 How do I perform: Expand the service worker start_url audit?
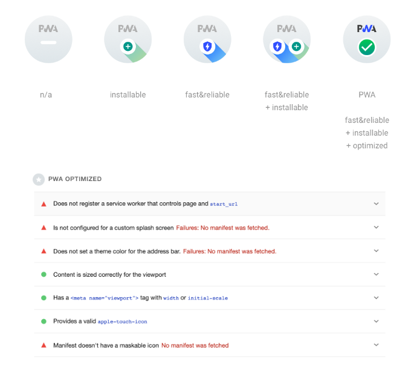coord(377,203)
